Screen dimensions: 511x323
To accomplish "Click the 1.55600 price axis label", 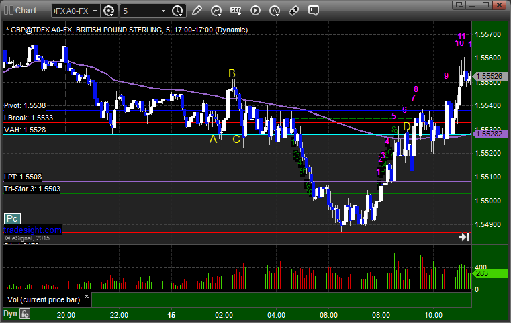I will click(488, 58).
